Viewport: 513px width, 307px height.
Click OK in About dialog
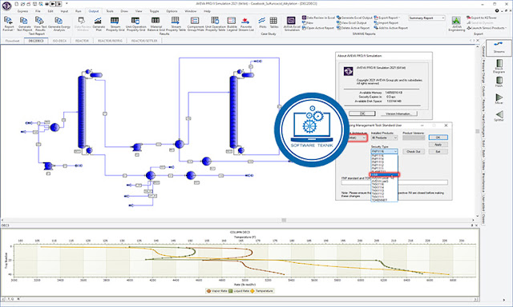click(362, 114)
